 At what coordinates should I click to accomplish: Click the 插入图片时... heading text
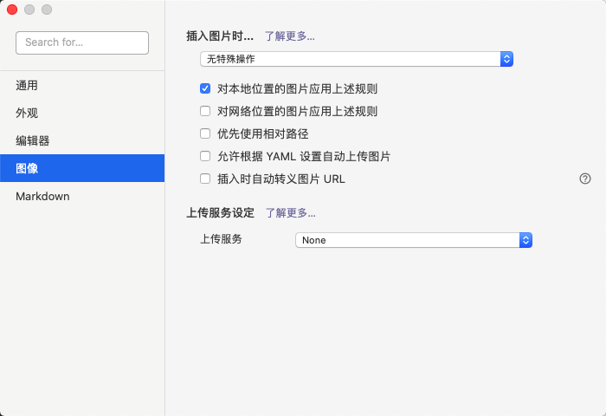coord(220,36)
